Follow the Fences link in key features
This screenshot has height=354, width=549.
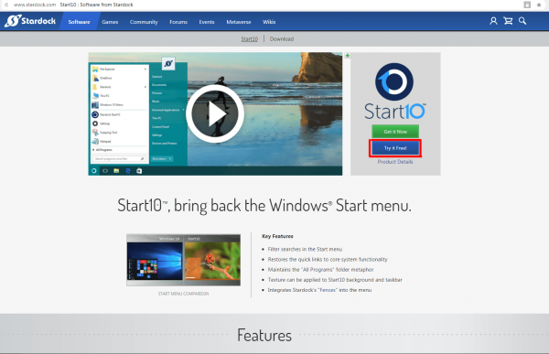328,290
